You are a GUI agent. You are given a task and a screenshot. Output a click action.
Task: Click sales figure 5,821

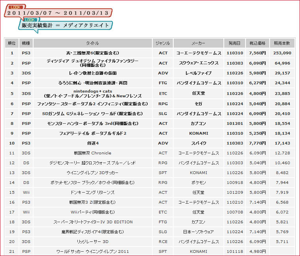282,222
